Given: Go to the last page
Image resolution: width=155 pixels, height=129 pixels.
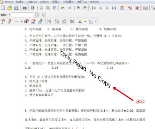Looking at the screenshot, I should tap(114, 8).
